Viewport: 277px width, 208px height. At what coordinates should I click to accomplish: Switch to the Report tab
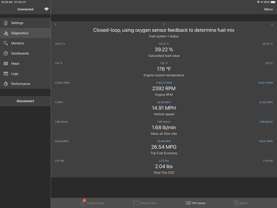[x=241, y=203]
